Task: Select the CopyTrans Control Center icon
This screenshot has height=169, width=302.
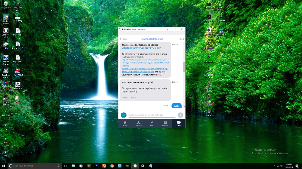Action: coord(6,73)
